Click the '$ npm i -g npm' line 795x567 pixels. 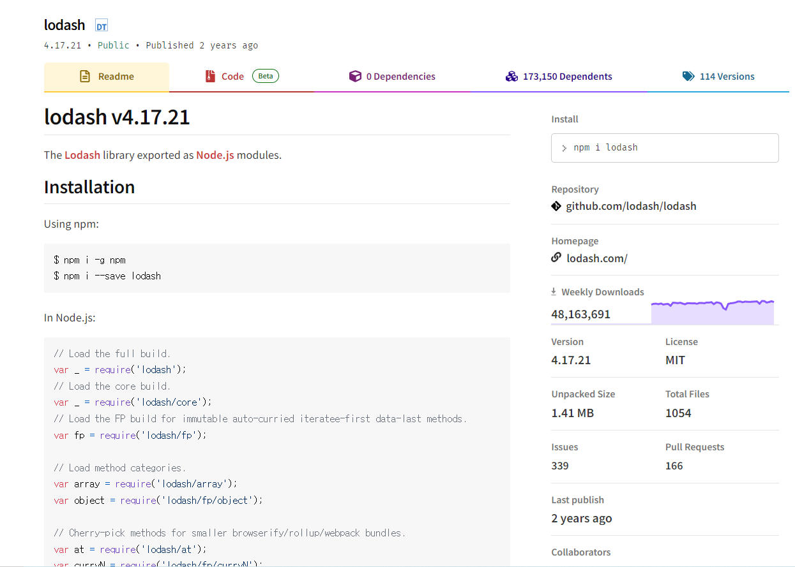click(90, 260)
